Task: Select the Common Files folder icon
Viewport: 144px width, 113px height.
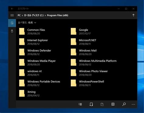Action: click(x=22, y=31)
